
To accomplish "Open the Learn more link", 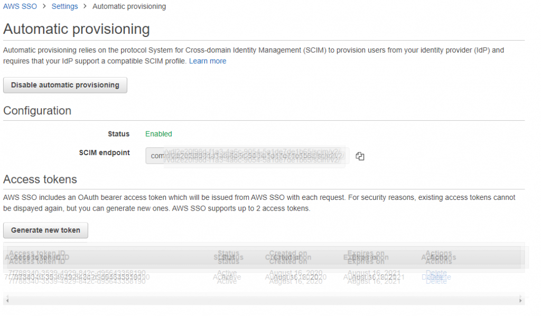I will coord(208,61).
